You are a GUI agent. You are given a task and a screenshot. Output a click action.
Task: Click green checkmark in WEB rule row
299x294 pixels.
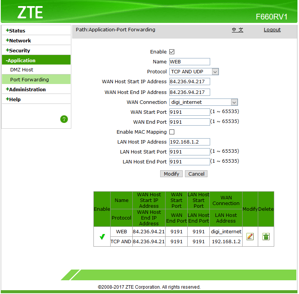(102, 237)
